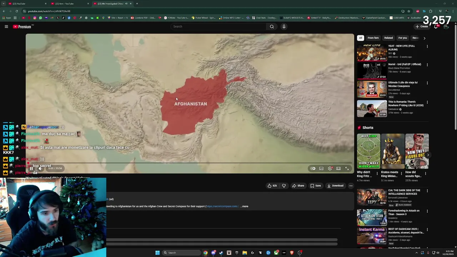Open the 'Combine PDF' bookmark
Screen dimensions: 457x257
click(x=143, y=18)
